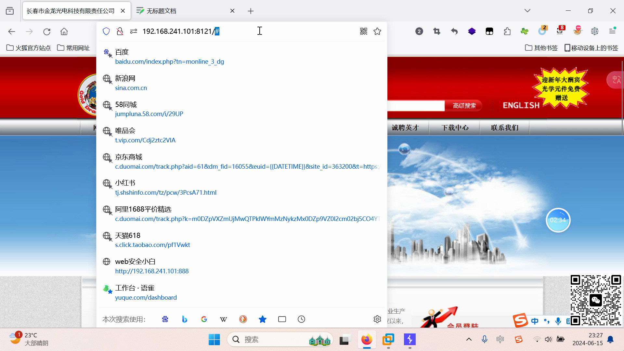
Task: Click the green clover extension icon
Action: (x=525, y=31)
